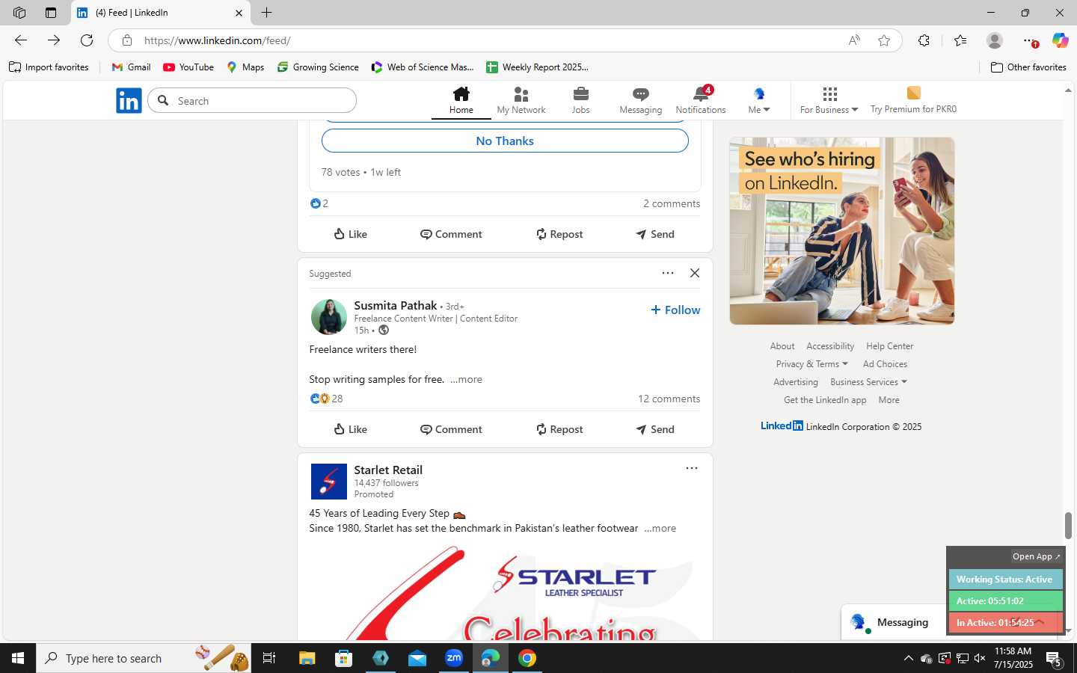Expand Starlet Retail post with ...more
Viewport: 1077px width, 673px height.
pos(660,528)
